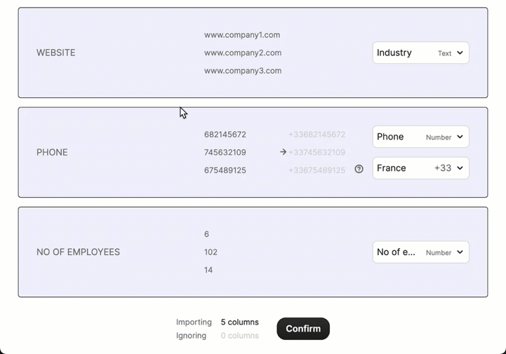The height and width of the screenshot is (354, 506).
Task: Click the help question mark icon
Action: (x=359, y=169)
